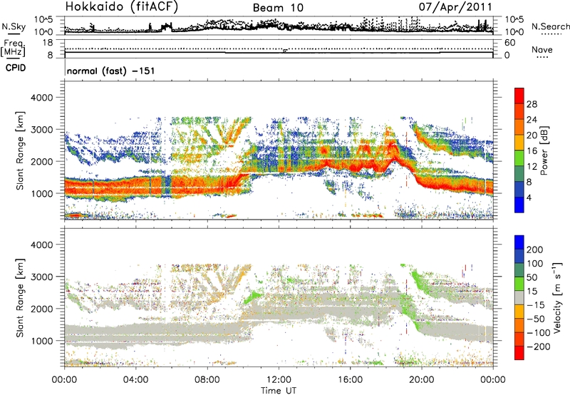570x395 pixels.
Task: Click the '4000' tick on the power panel
Action: pos(43,98)
